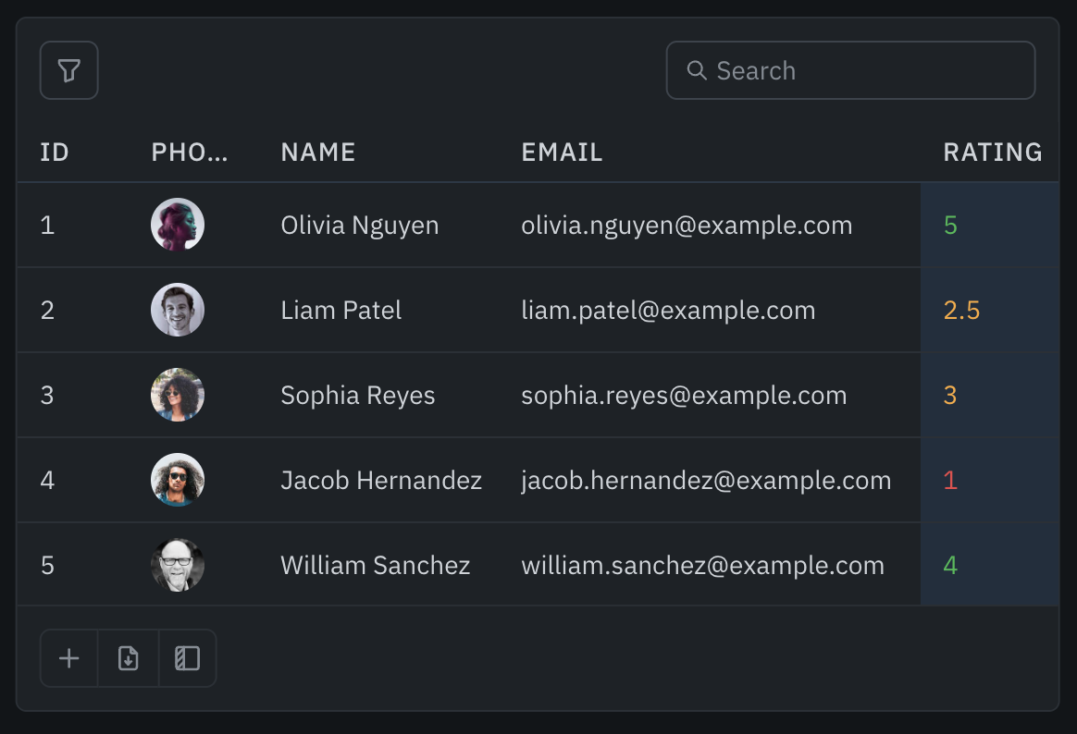Image resolution: width=1077 pixels, height=734 pixels.
Task: Click inside the Search input field
Action: click(x=860, y=70)
